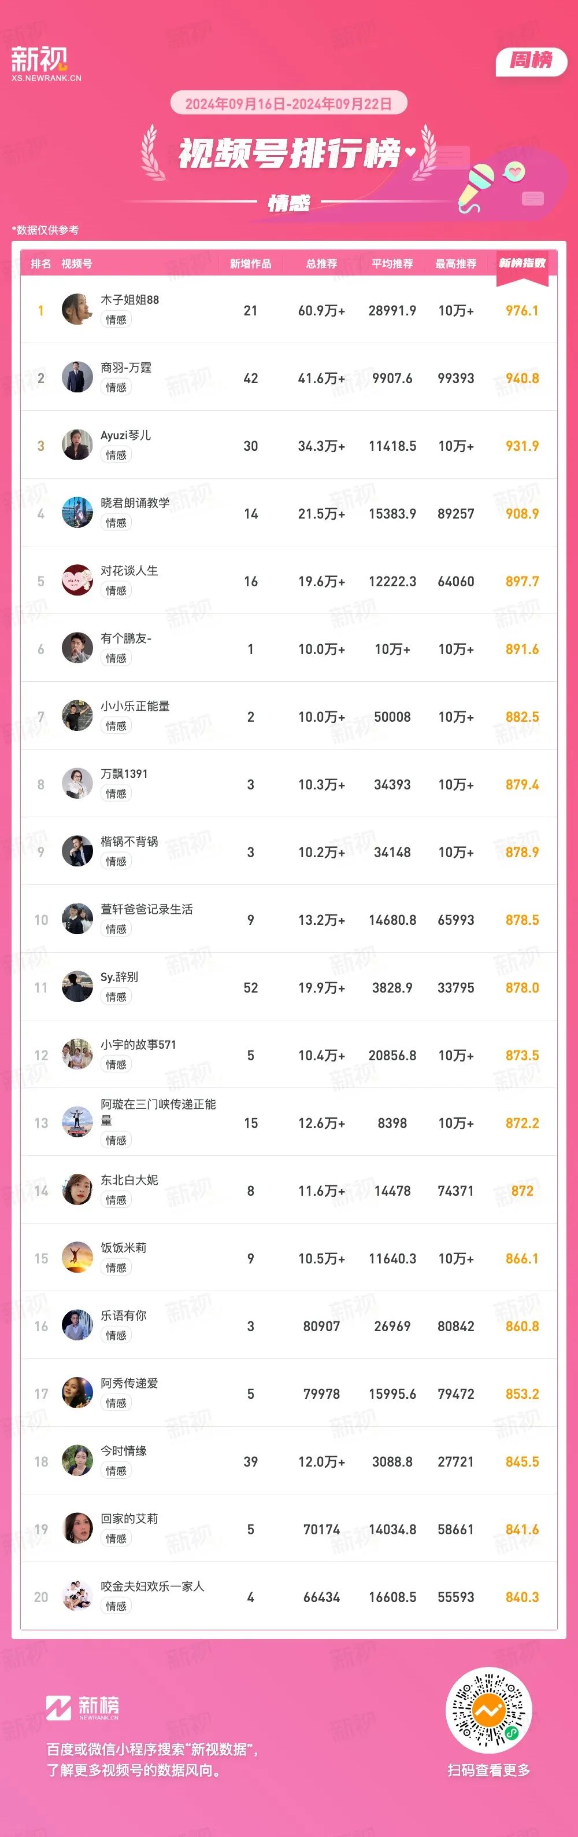
Task: Click the date range 2024年09月16日-09月22日 pill
Action: tap(289, 104)
